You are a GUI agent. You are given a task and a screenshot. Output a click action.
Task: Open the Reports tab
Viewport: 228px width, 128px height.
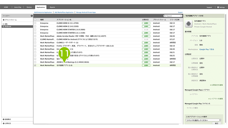pos(52,7)
